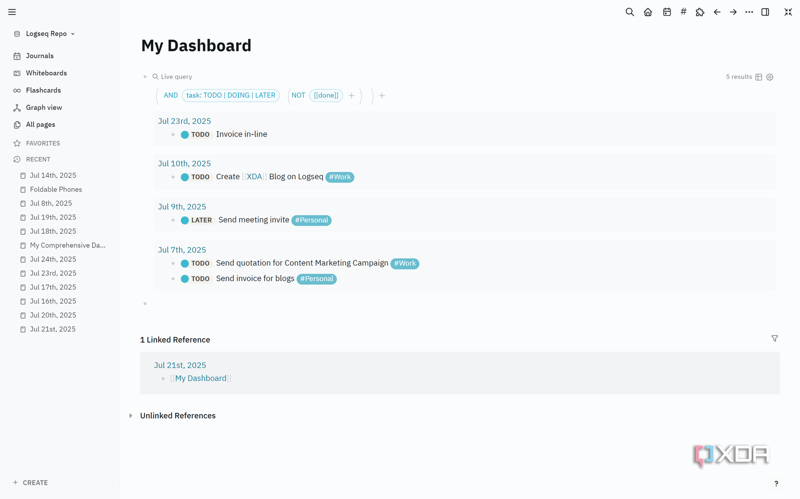Viewport: 800px width, 499px height.
Task: Mark the Invoice in-line TODO checkbox done
Action: click(185, 135)
